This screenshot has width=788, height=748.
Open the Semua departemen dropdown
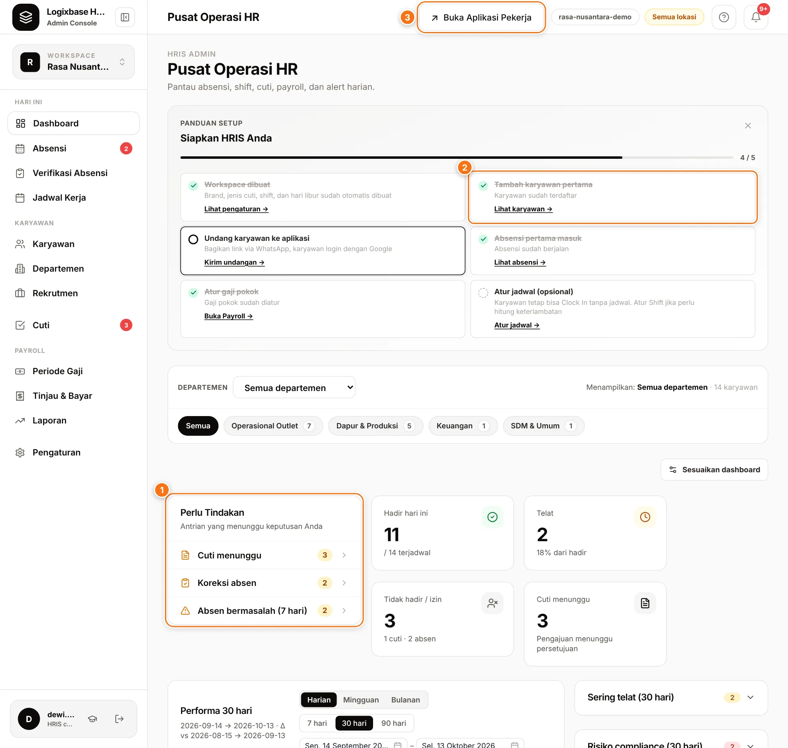click(294, 387)
